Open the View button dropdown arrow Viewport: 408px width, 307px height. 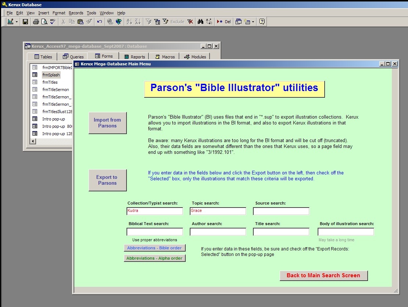coord(17,22)
